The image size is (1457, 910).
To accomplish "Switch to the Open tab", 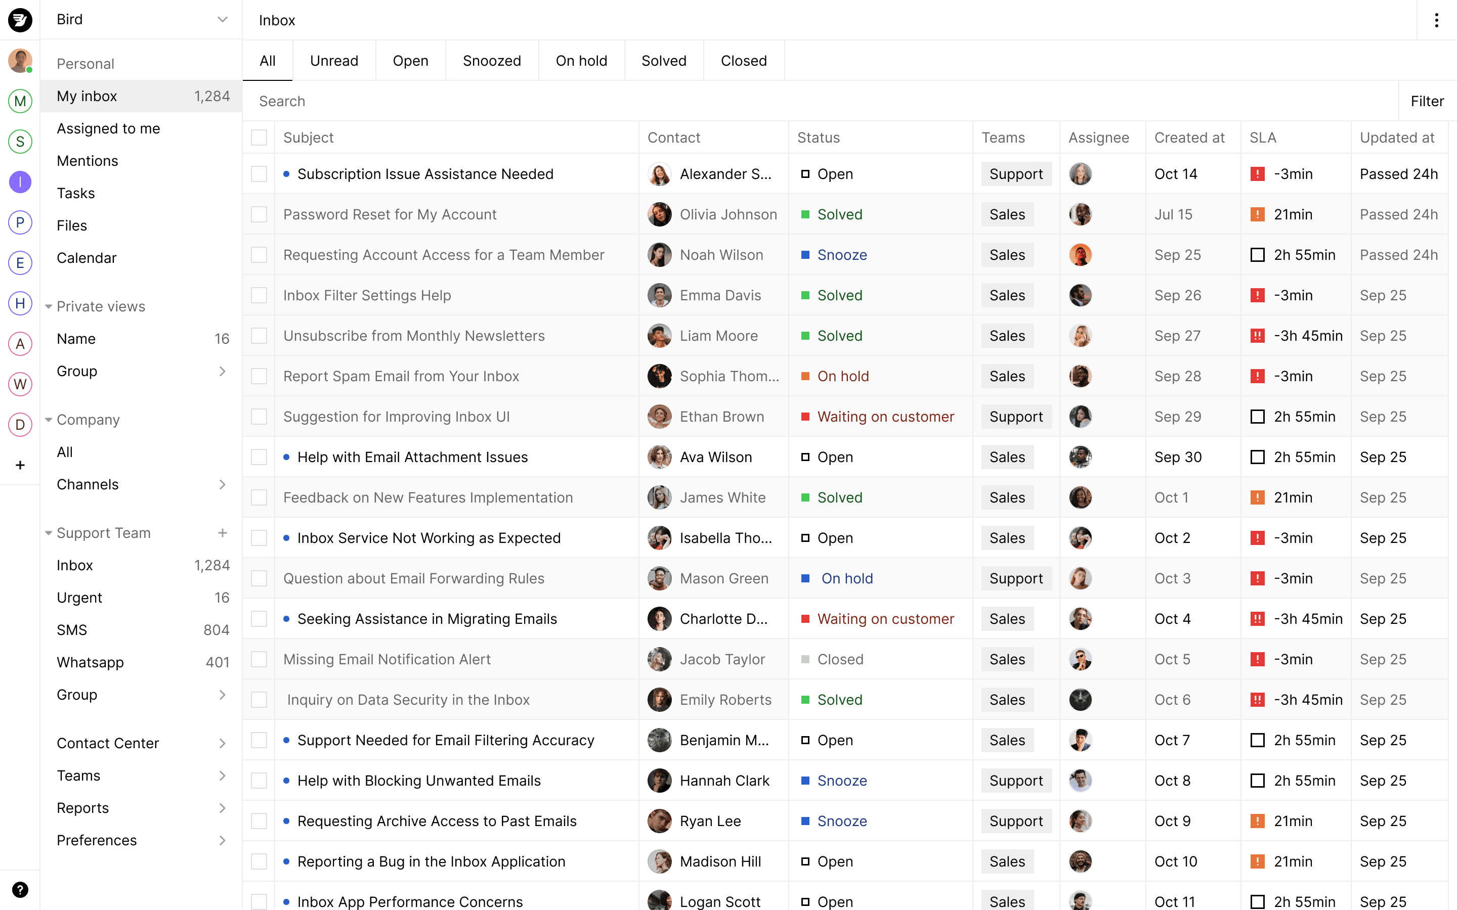I will (411, 61).
